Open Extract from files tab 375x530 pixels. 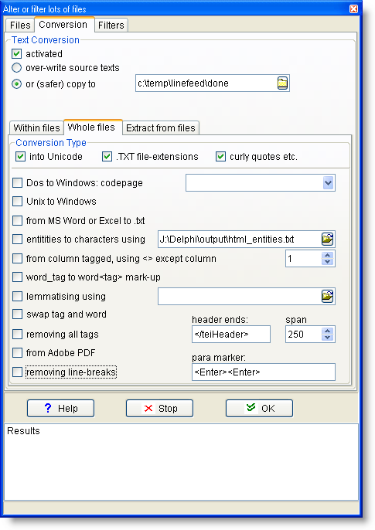(x=161, y=128)
